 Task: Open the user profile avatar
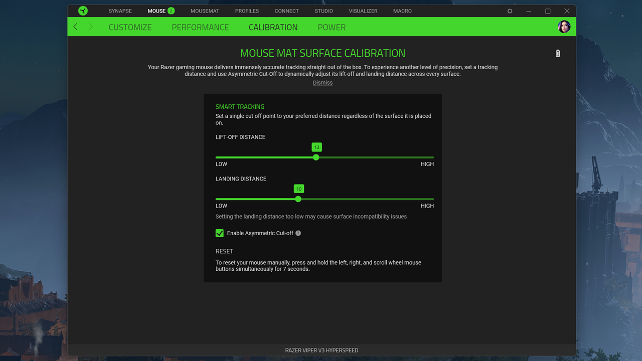(564, 27)
